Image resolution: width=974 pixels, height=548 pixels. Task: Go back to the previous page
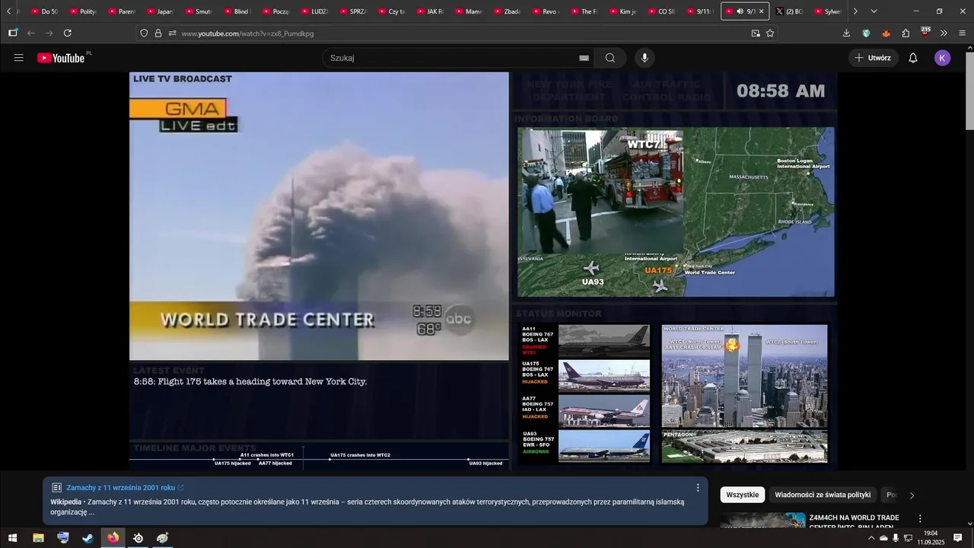point(31,33)
